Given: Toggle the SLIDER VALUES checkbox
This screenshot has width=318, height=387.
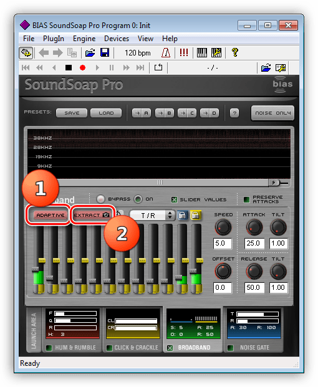Looking at the screenshot, I should click(174, 199).
